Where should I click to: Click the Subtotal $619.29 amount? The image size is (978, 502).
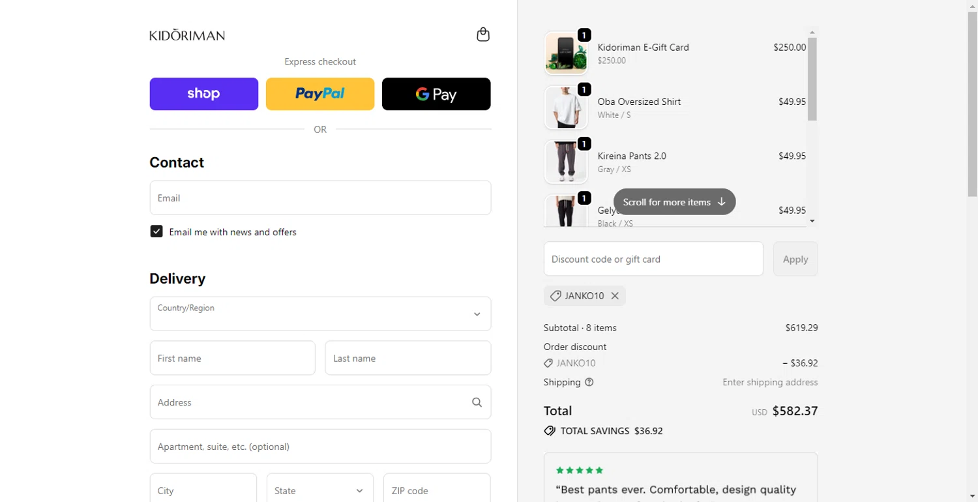tap(801, 328)
